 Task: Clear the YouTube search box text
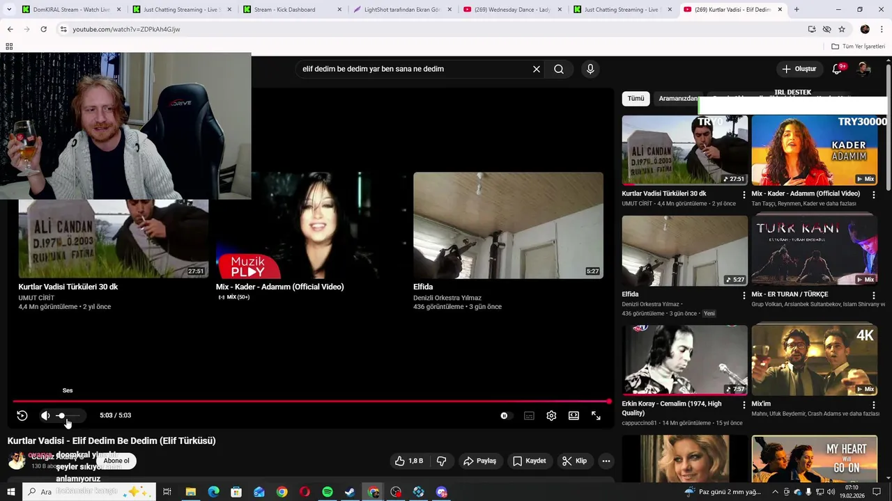pos(537,69)
